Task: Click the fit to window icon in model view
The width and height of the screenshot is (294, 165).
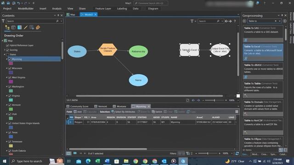Action: pyautogui.click(x=187, y=100)
